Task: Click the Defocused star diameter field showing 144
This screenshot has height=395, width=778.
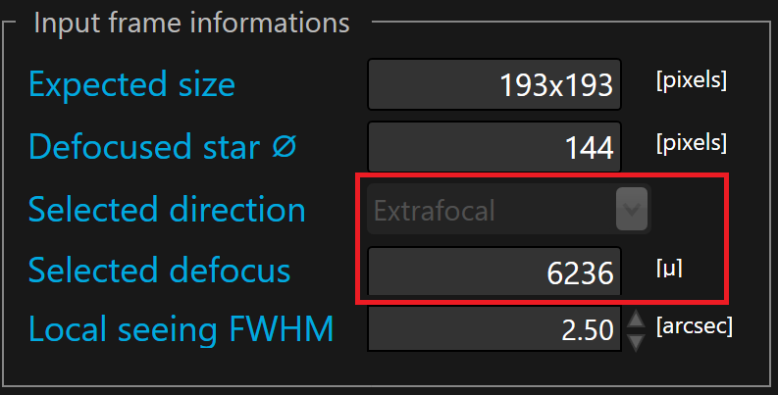Action: coord(494,147)
